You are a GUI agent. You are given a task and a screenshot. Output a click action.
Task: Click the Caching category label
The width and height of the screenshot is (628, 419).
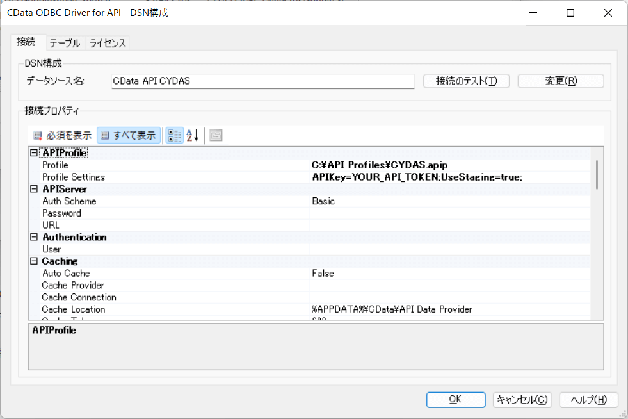60,261
